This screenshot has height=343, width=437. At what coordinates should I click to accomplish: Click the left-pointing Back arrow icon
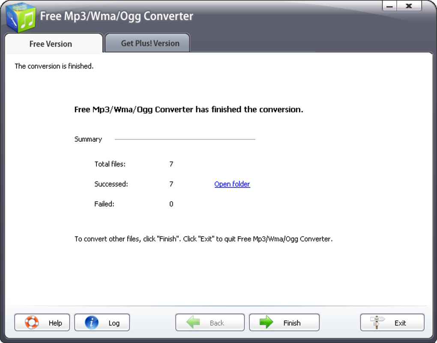193,322
